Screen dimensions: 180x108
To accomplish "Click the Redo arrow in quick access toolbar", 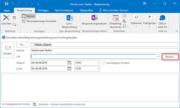I will 19,3.
